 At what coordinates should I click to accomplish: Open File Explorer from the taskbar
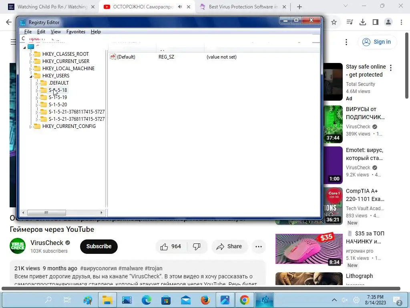(107, 300)
